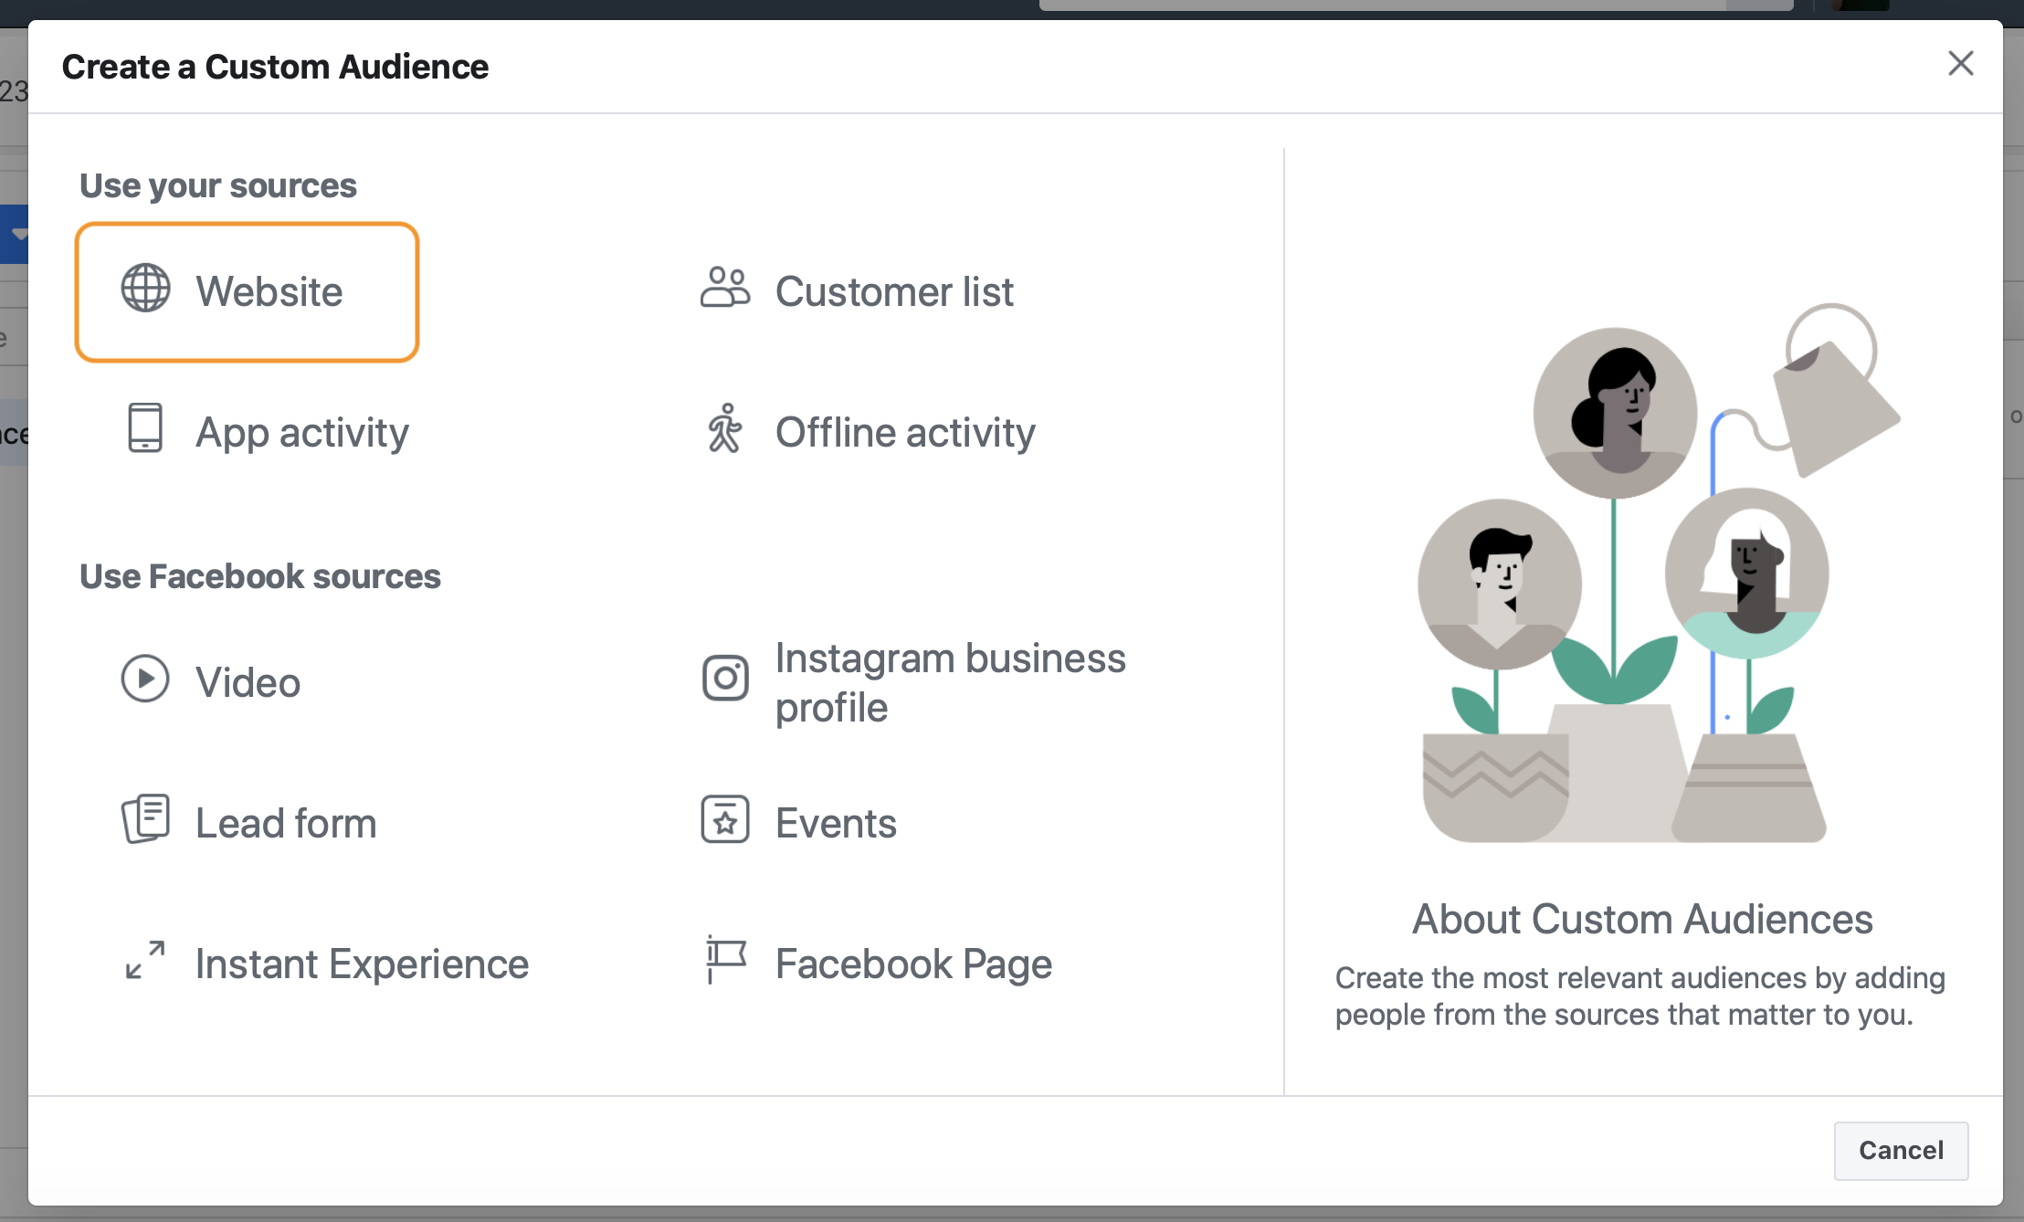
Task: Click the Use your sources heading
Action: [x=218, y=185]
